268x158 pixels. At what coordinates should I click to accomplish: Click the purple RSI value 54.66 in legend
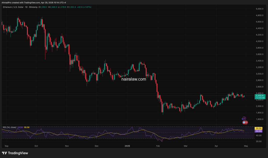click(20, 127)
